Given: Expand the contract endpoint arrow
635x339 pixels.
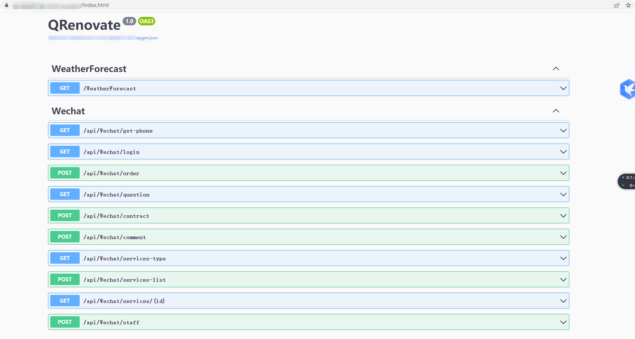Looking at the screenshot, I should (x=563, y=216).
